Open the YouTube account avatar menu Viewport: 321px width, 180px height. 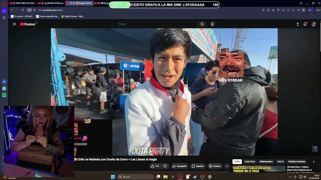314,24
